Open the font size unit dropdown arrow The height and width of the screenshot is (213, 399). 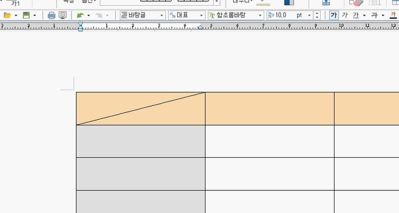point(309,16)
